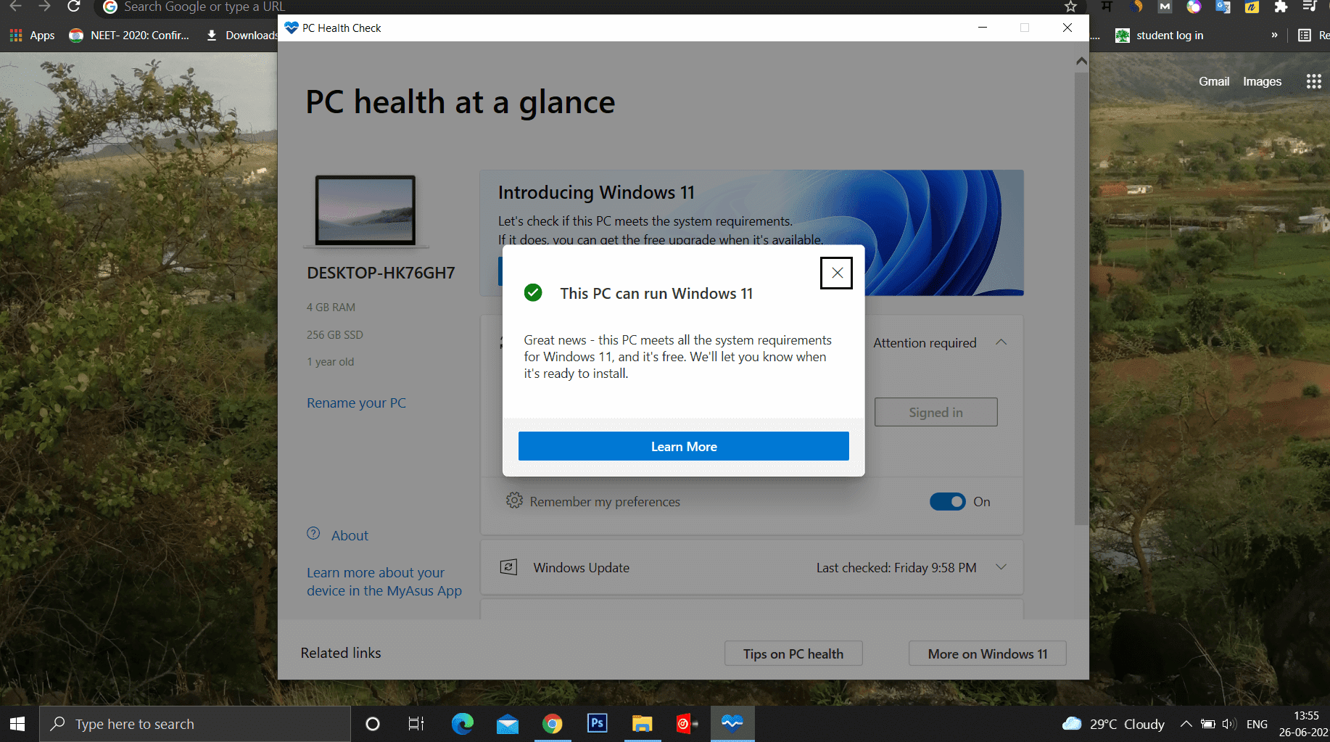Click the About question mark icon

click(313, 533)
